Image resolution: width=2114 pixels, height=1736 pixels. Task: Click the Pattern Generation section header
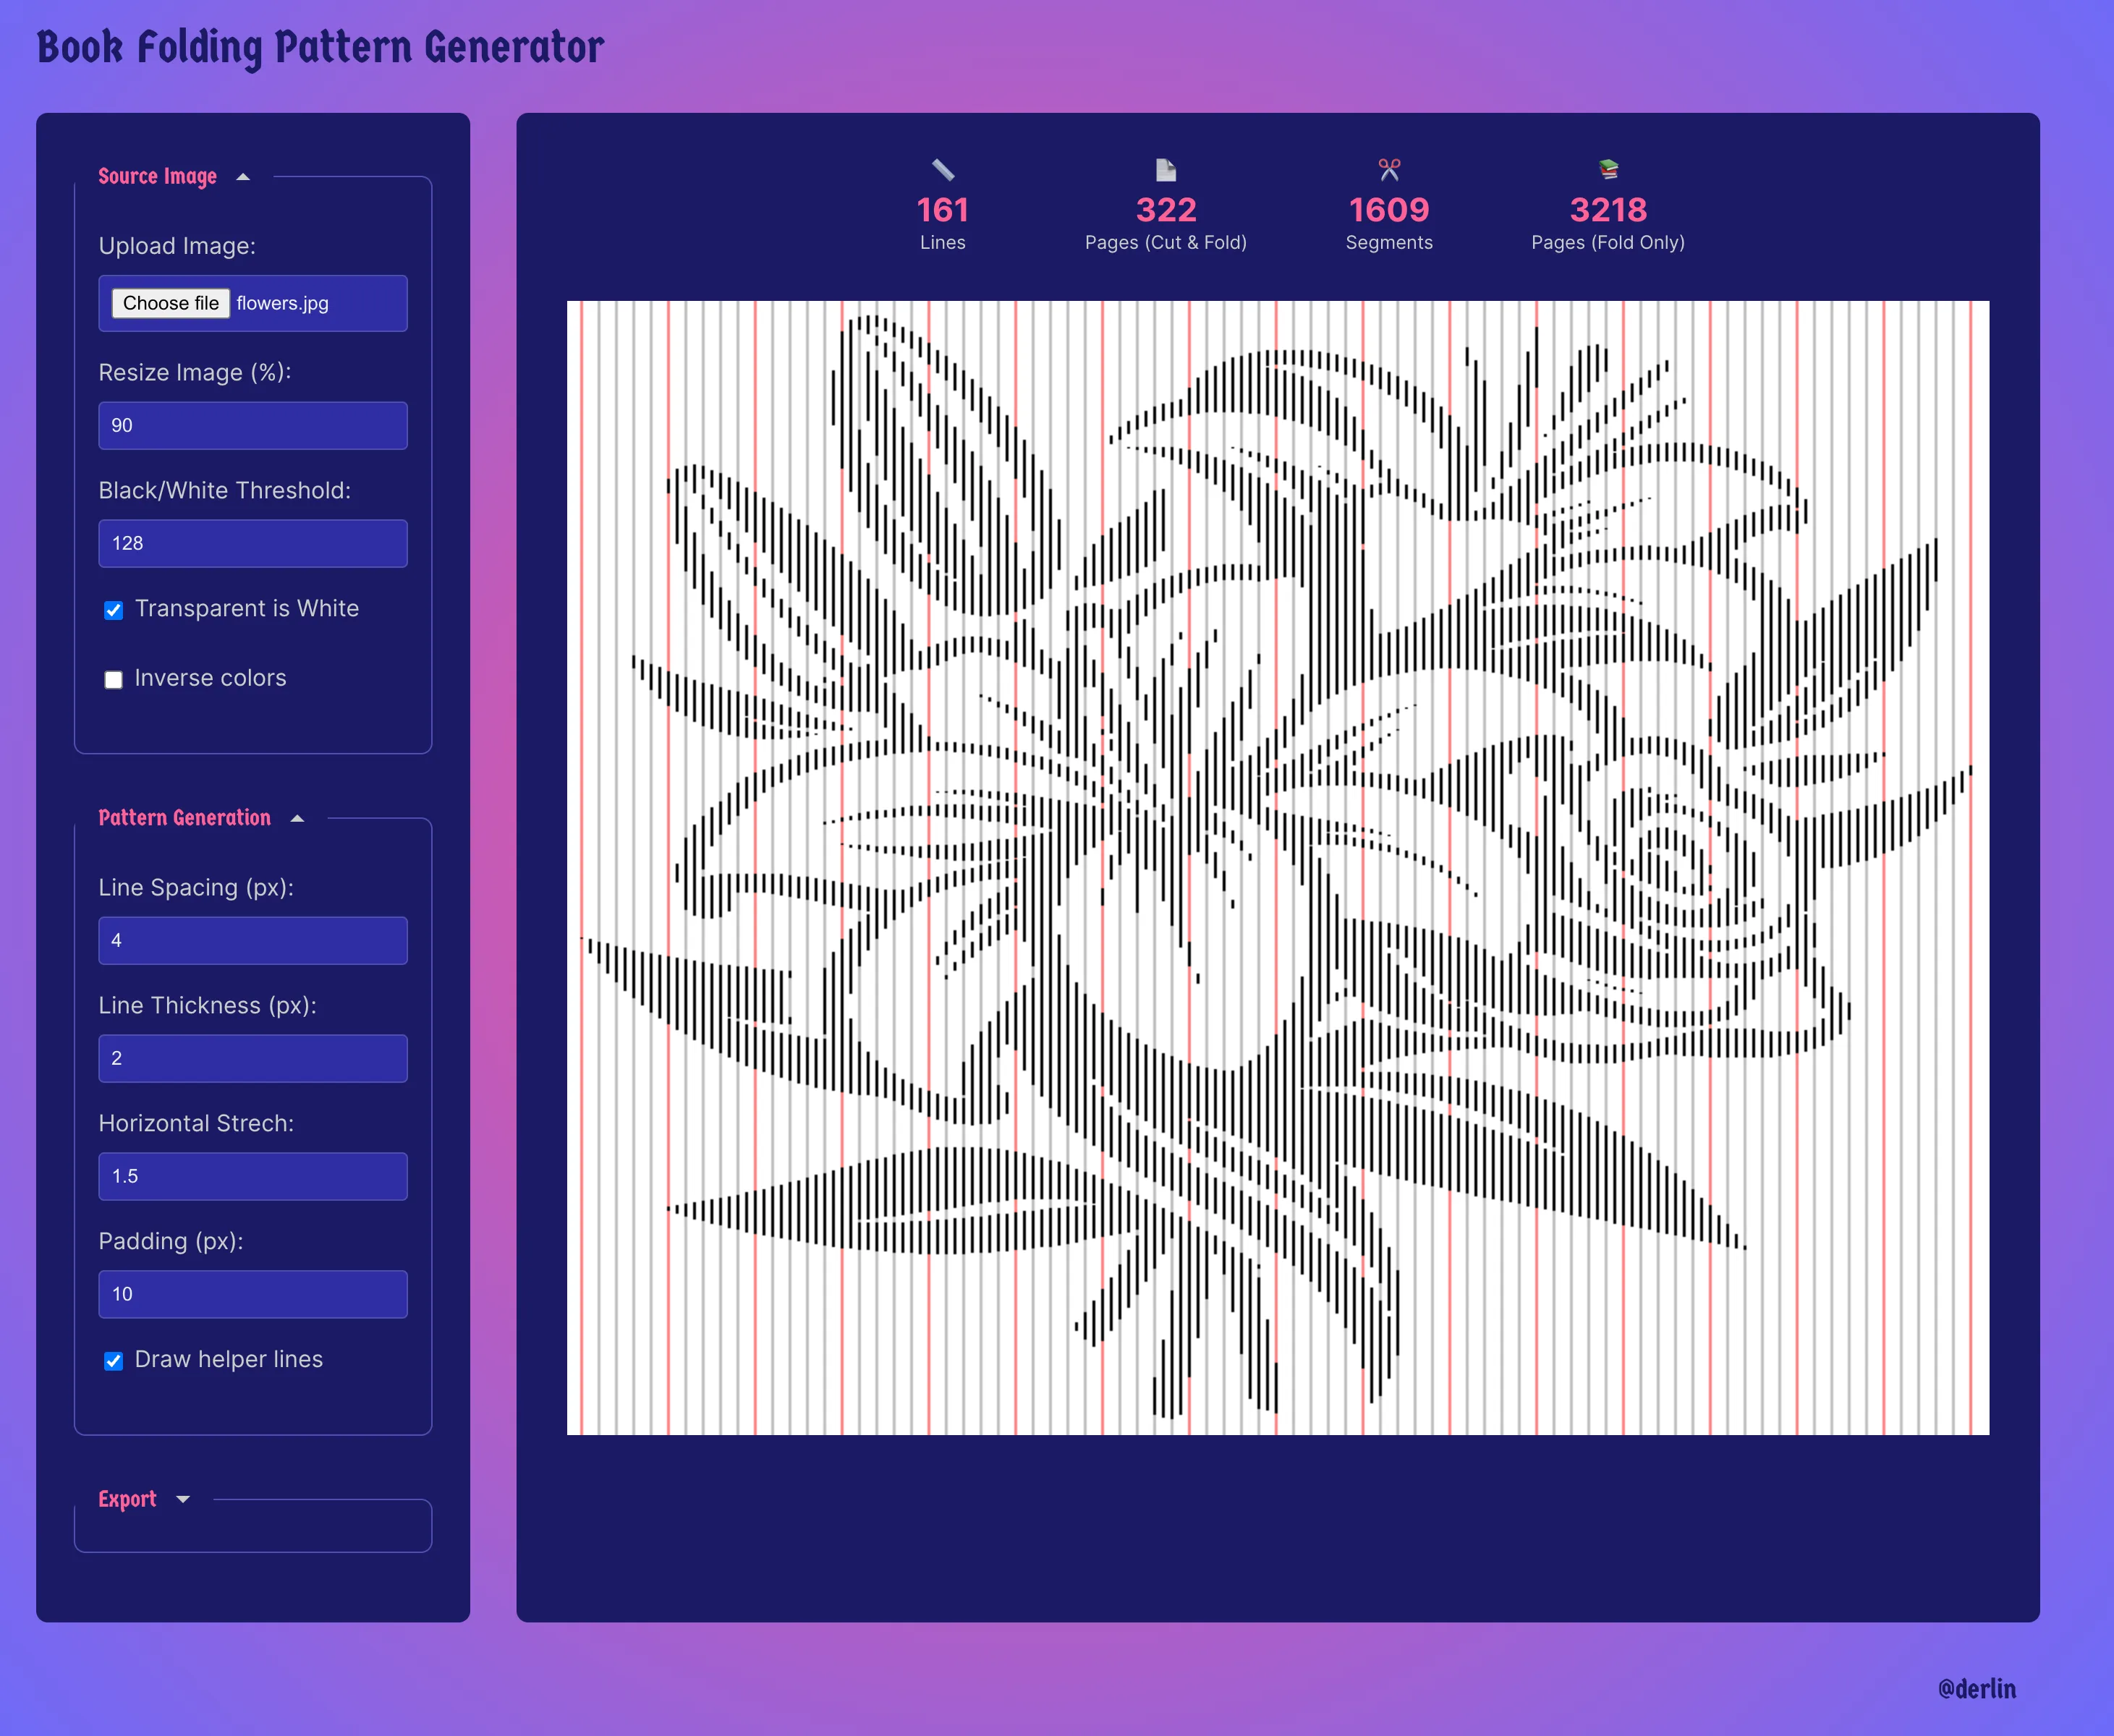tap(185, 818)
